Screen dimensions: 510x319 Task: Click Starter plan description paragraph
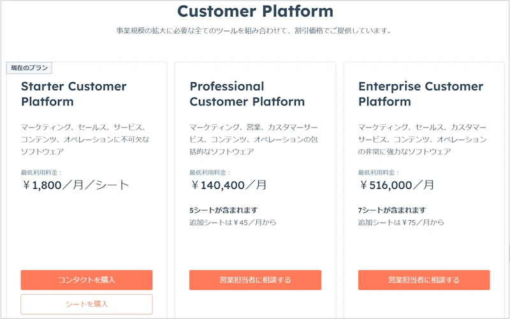pyautogui.click(x=85, y=139)
